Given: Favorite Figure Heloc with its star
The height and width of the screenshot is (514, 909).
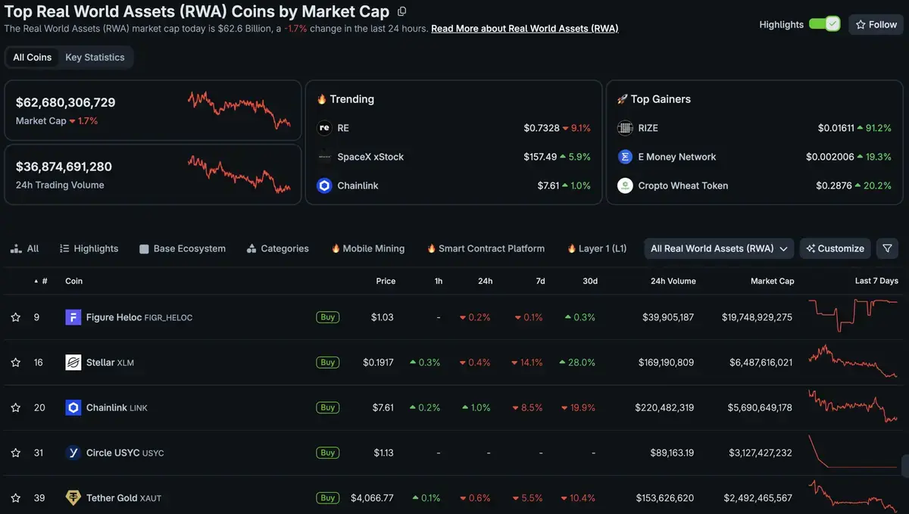Looking at the screenshot, I should (x=15, y=317).
